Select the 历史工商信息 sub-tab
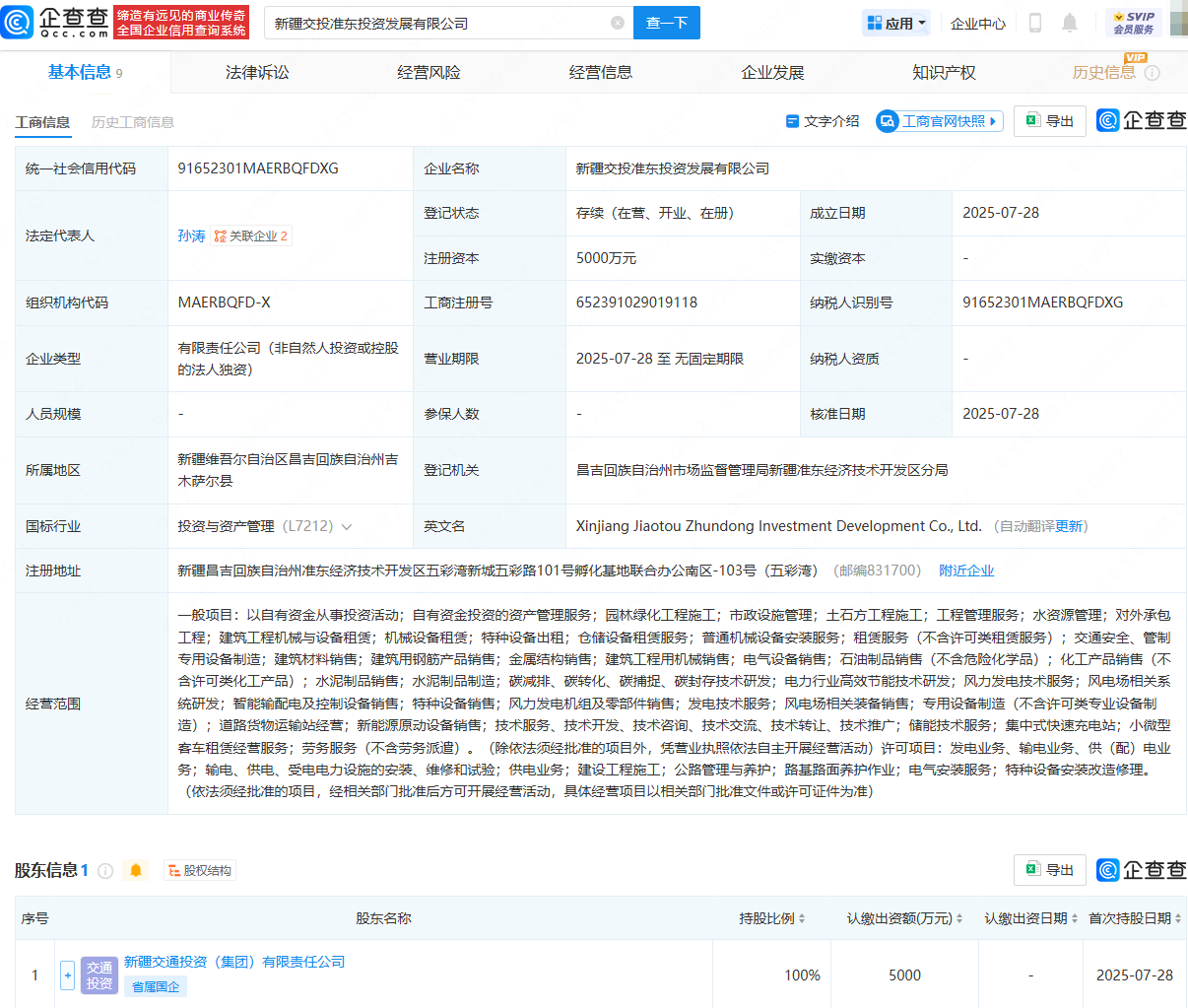 pyautogui.click(x=133, y=122)
